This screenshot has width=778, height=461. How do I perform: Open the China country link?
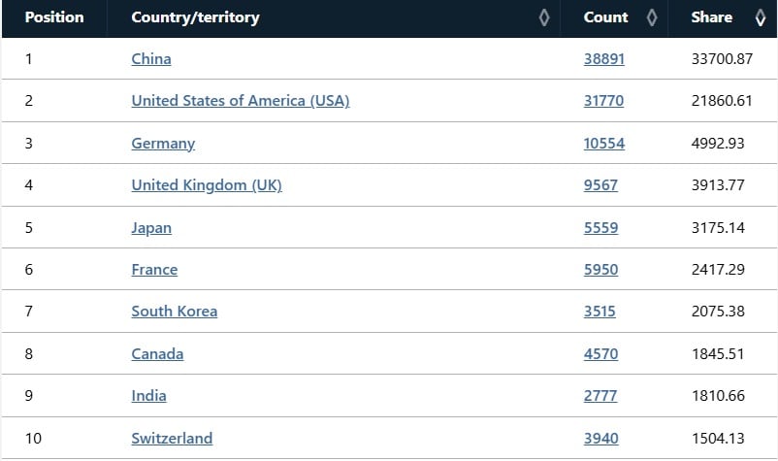(151, 59)
